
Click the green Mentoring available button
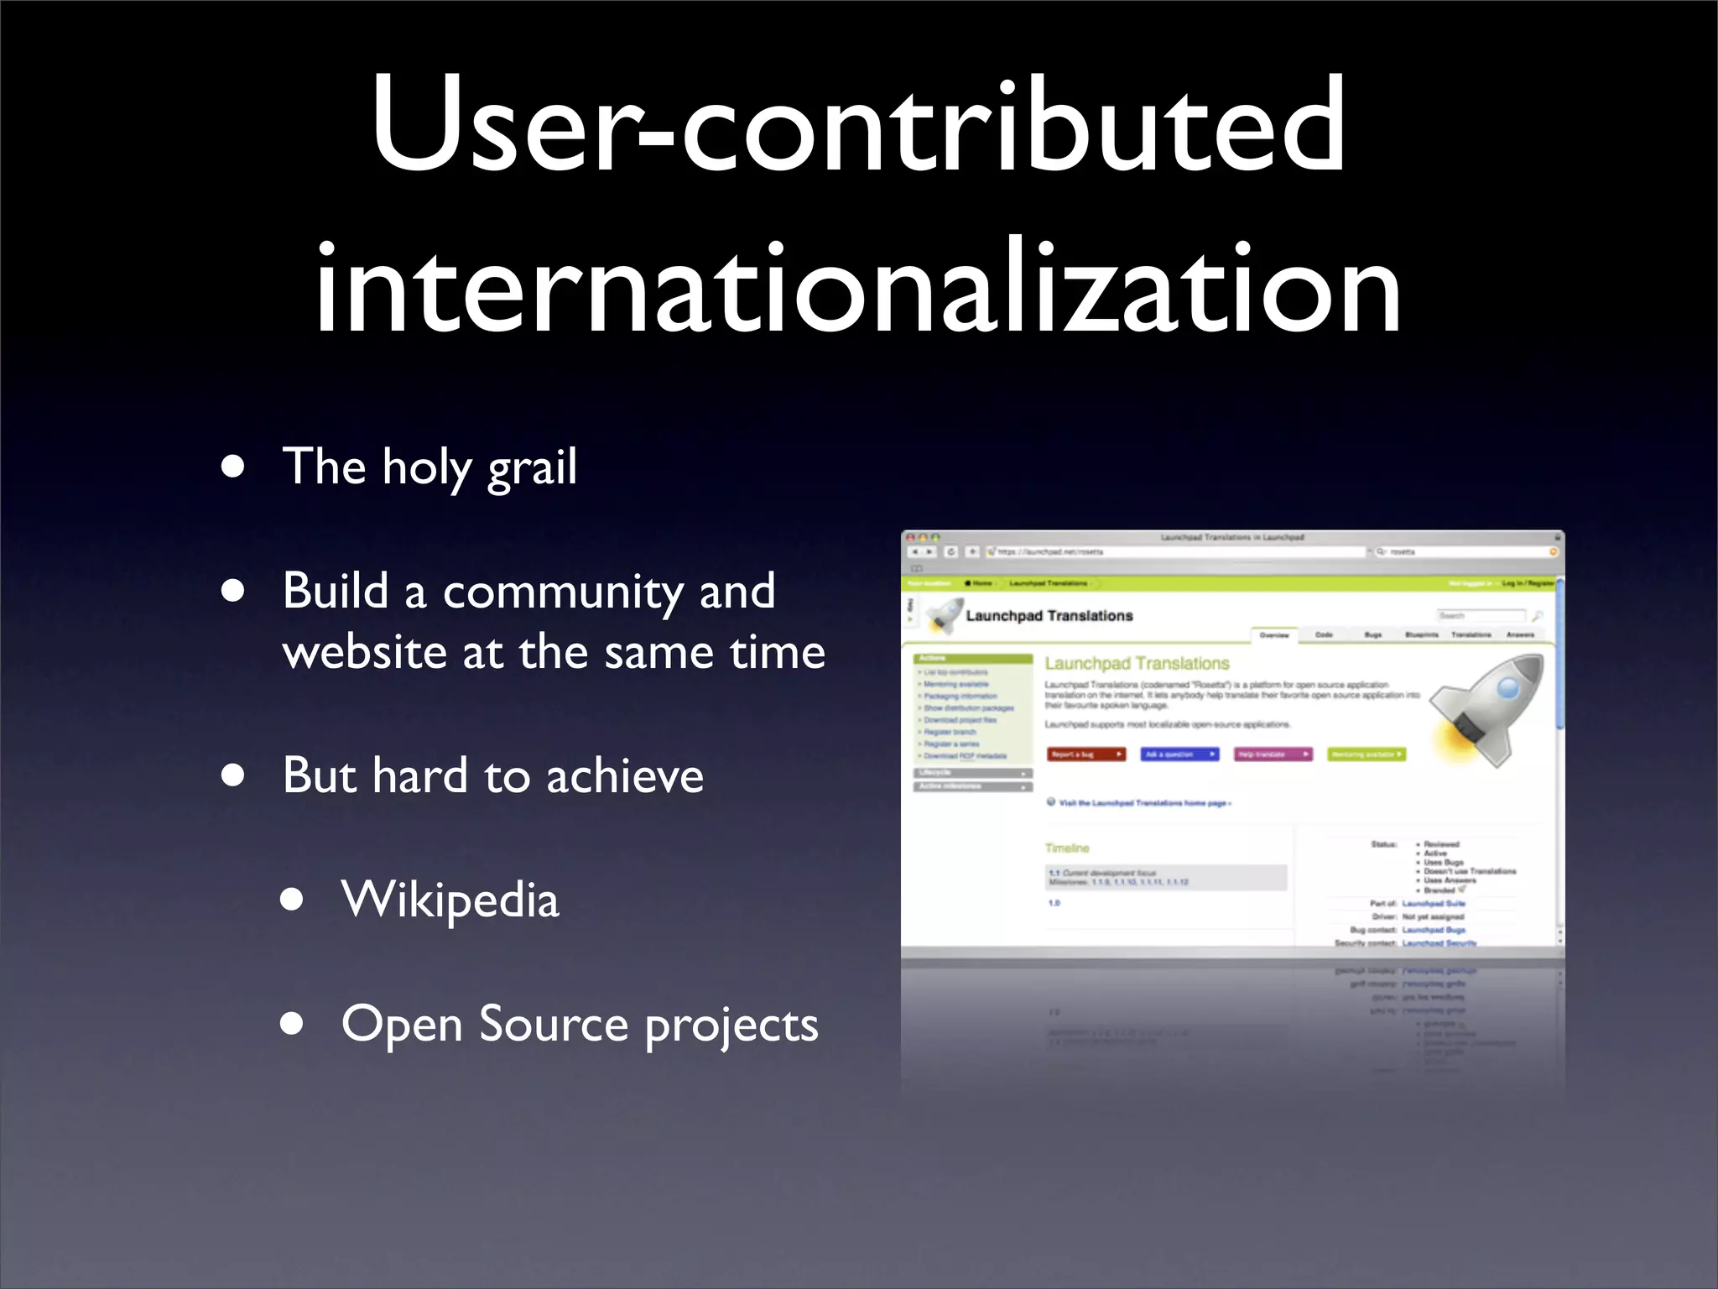pyautogui.click(x=1367, y=754)
